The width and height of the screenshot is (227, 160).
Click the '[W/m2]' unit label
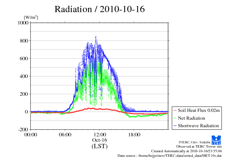(31, 17)
